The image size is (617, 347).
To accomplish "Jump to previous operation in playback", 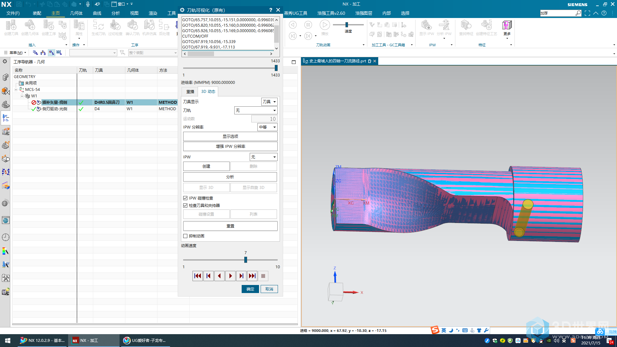I will [209, 276].
